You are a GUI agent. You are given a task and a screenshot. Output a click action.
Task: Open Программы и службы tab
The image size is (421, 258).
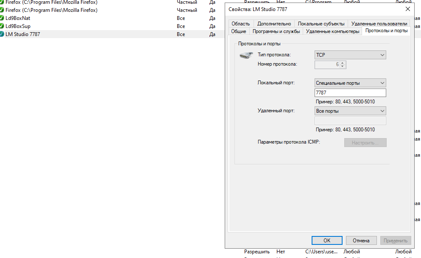[276, 31]
